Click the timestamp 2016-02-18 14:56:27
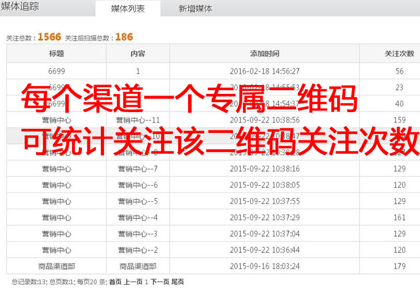Screen dimensions: 420x291 click(264, 71)
